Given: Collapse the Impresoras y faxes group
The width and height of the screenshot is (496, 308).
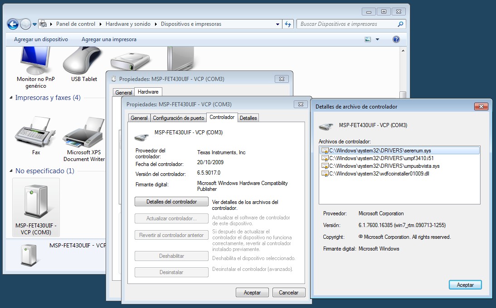Looking at the screenshot, I should click(11, 98).
